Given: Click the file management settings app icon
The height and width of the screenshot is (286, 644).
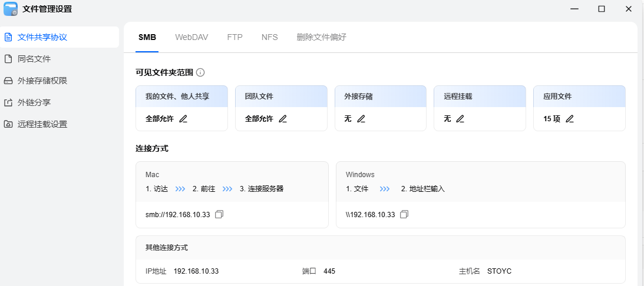Looking at the screenshot, I should pyautogui.click(x=11, y=9).
